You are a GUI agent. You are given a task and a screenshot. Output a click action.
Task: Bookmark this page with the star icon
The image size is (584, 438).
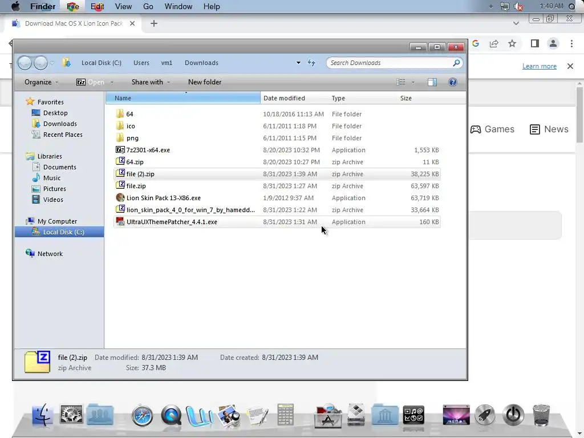click(512, 43)
